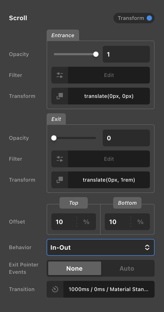The width and height of the screenshot is (164, 312).
Task: Click the Exit filter sliders icon
Action: 60,159
